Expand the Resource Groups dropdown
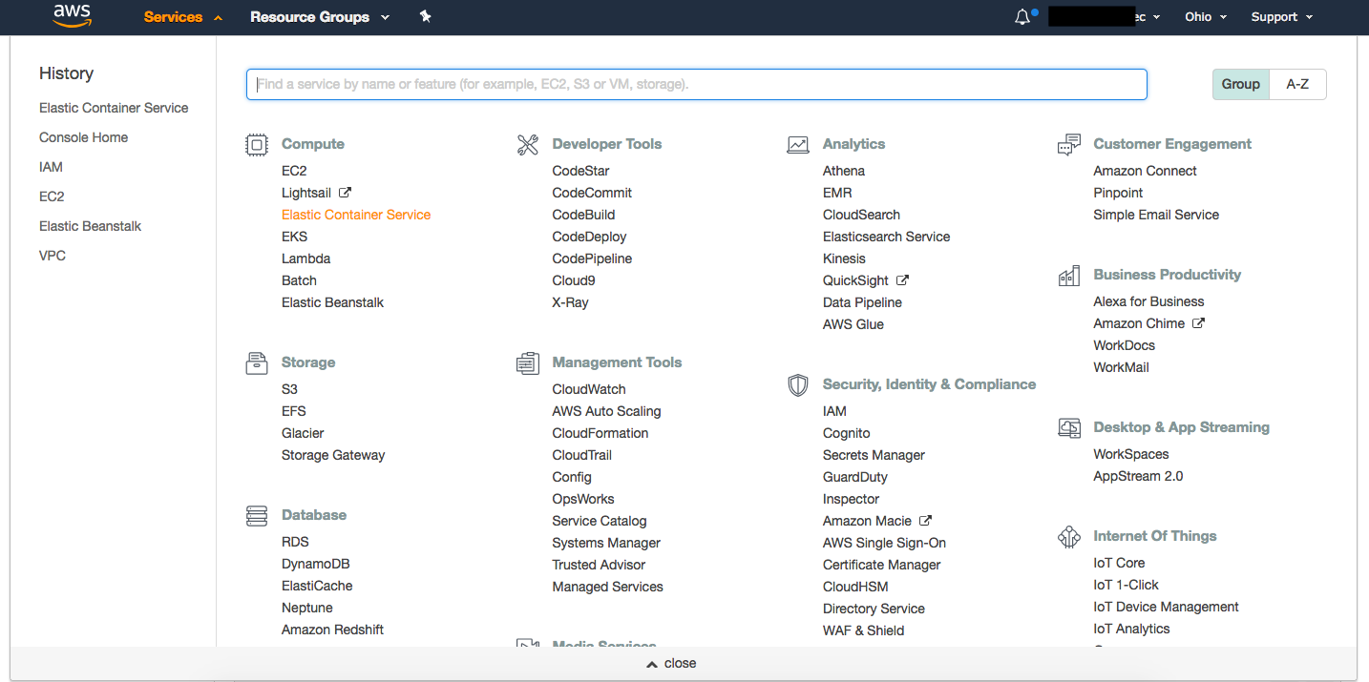 [x=320, y=17]
